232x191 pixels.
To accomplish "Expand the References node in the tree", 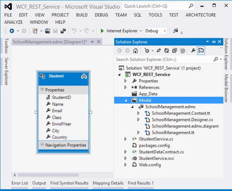I will click(x=125, y=87).
